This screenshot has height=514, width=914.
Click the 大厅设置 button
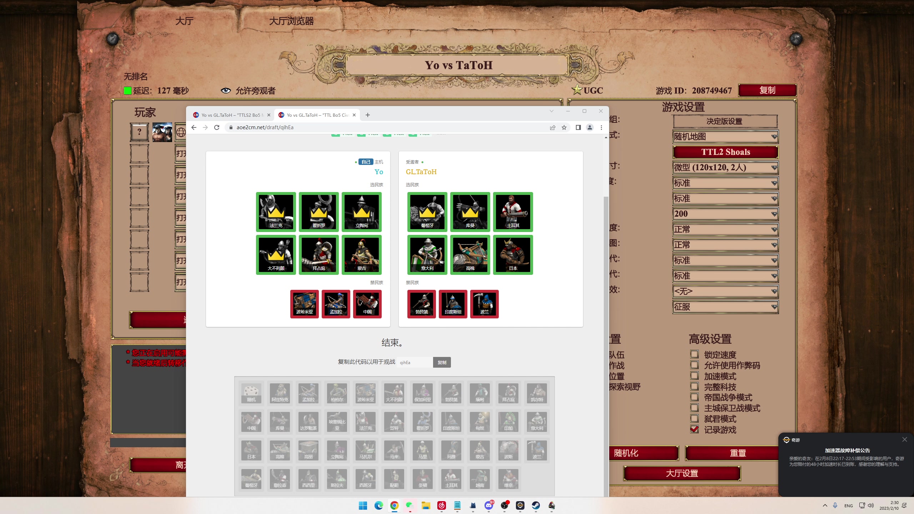(x=682, y=473)
